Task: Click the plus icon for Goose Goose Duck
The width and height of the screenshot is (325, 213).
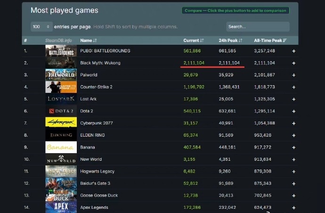Action: click(x=294, y=196)
